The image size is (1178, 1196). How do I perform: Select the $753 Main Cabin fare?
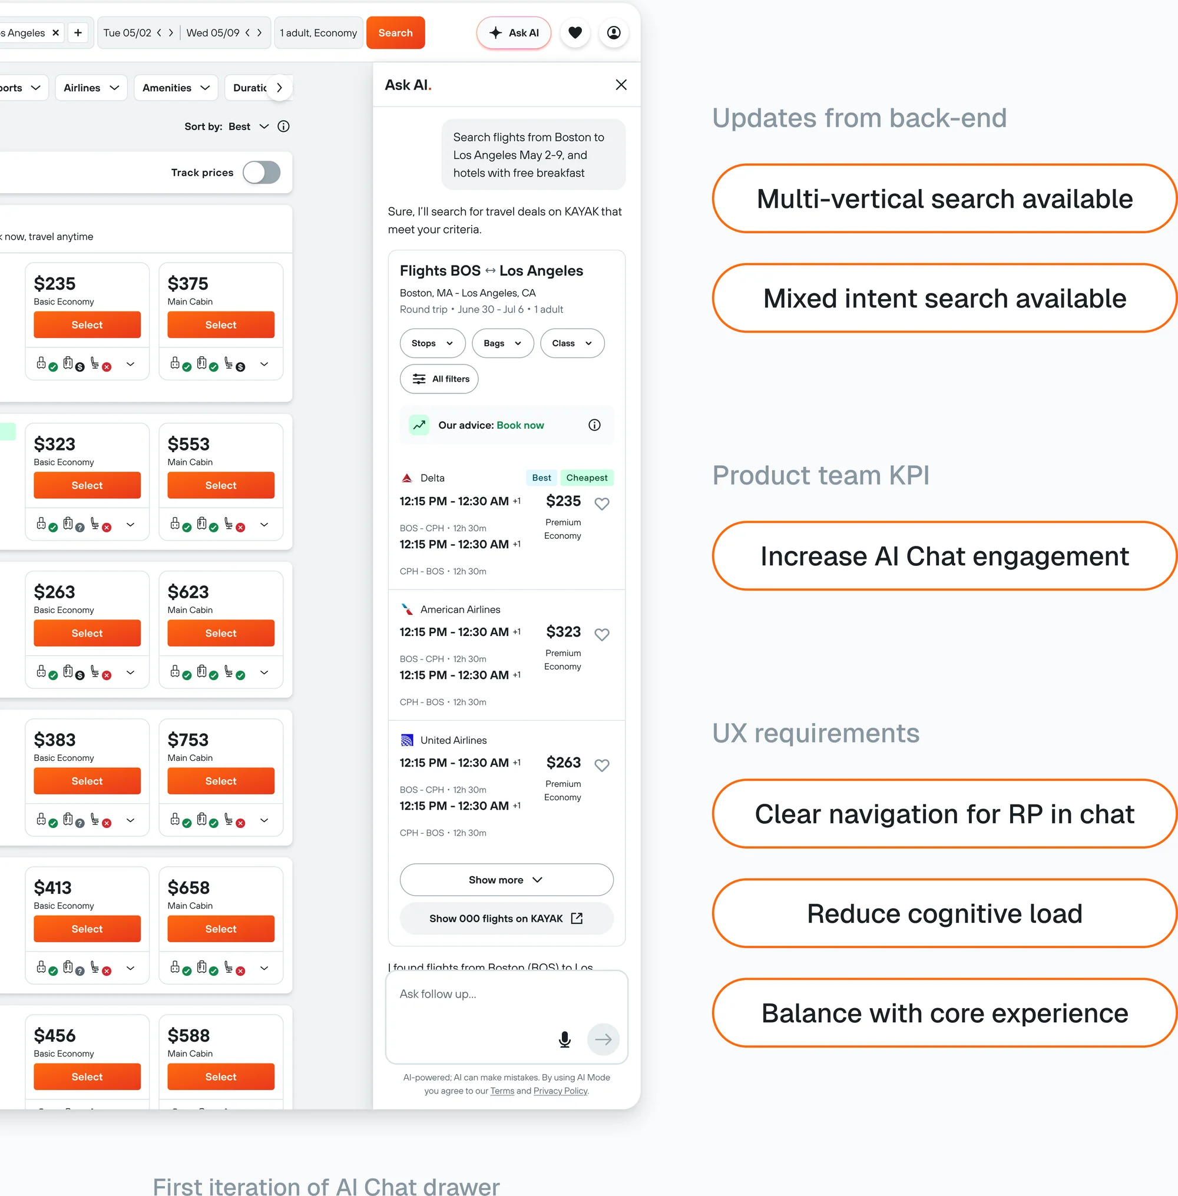(221, 781)
